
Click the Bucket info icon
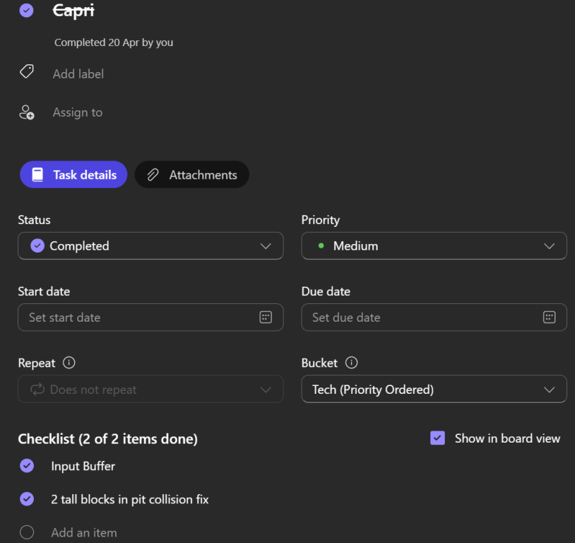351,363
